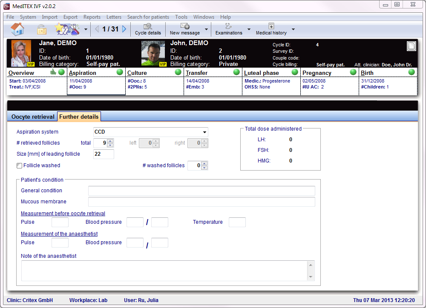Viewport: 426px width, 308px height.
Task: Create a New message
Action: (185, 29)
